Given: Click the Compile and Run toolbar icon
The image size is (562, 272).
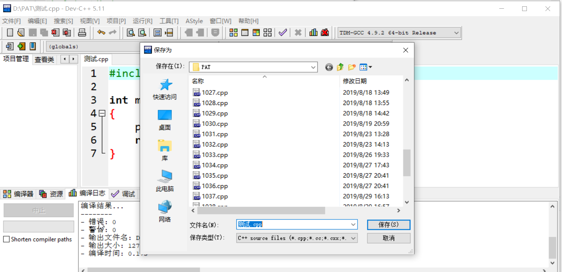Looking at the screenshot, I should coord(256,32).
